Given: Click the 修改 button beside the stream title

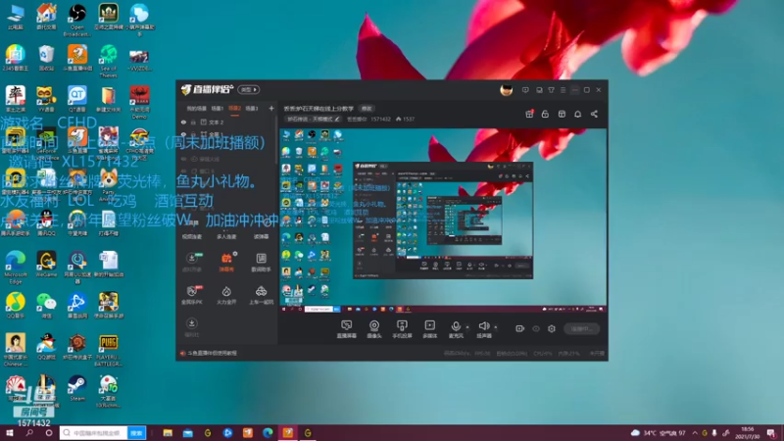Looking at the screenshot, I should pyautogui.click(x=367, y=108).
